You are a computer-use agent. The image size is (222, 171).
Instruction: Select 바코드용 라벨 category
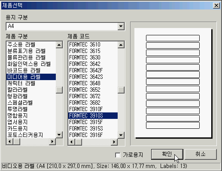31,70
